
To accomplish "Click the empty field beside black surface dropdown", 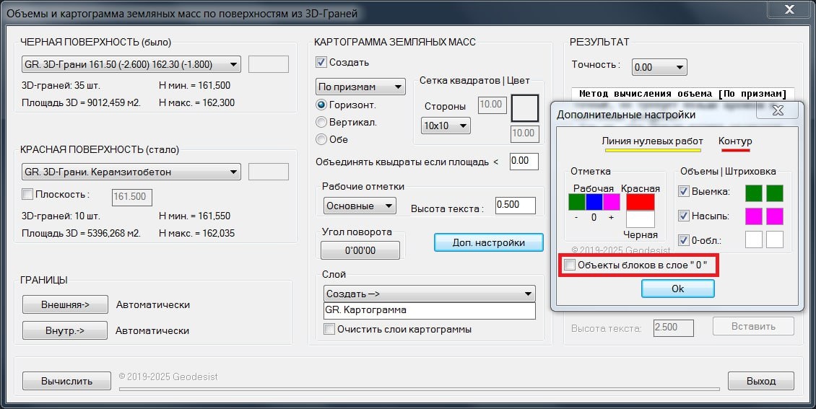I will click(x=269, y=64).
